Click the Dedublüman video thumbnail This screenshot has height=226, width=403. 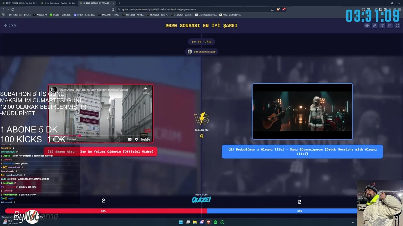pos(302,111)
